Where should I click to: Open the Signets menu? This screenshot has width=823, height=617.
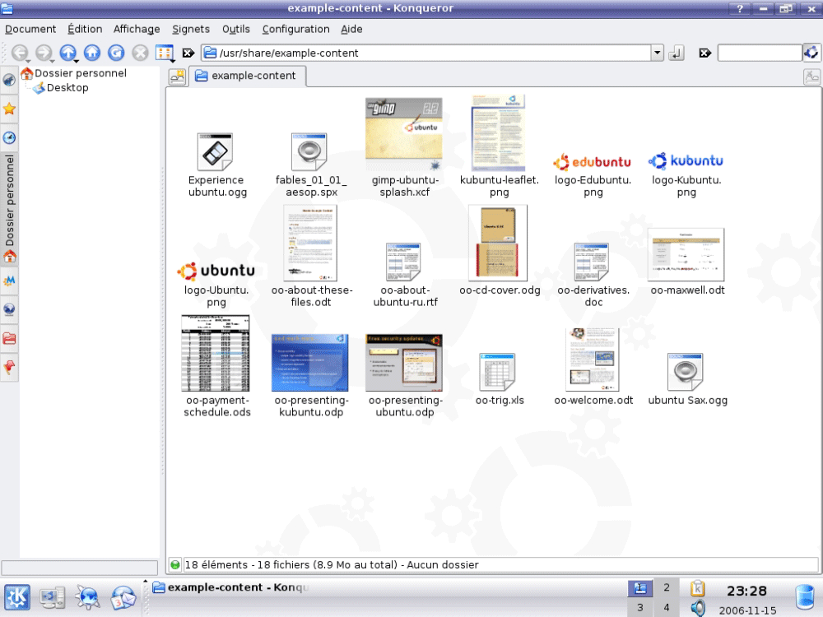[x=191, y=30]
